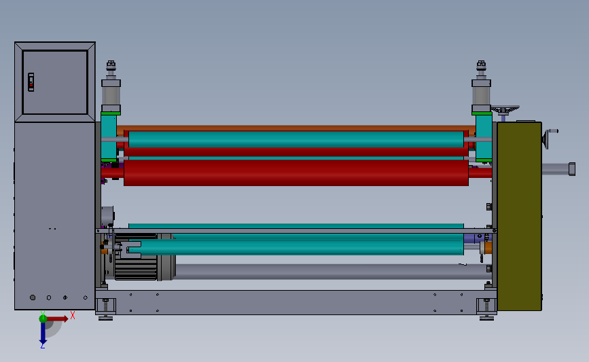Select the large red roller
This screenshot has height=362, width=589.
296,173
